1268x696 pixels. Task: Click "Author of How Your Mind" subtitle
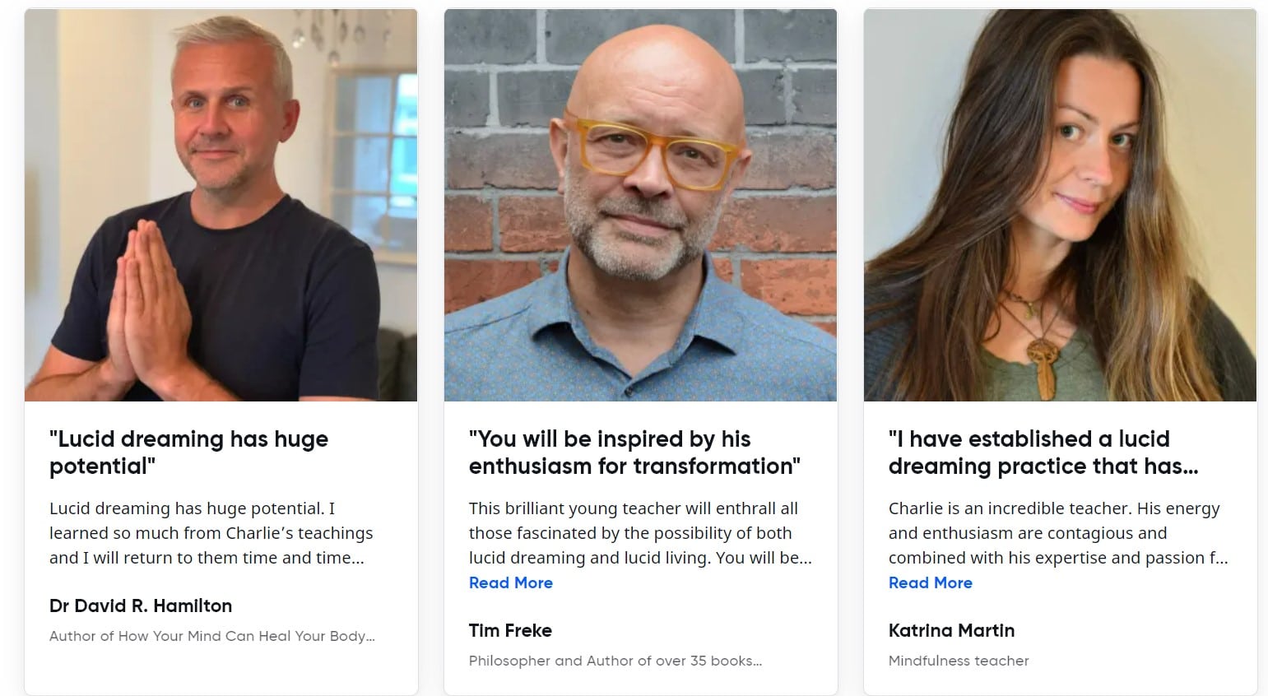pyautogui.click(x=211, y=636)
